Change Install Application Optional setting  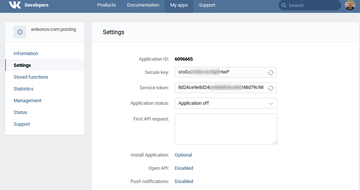[183, 155]
